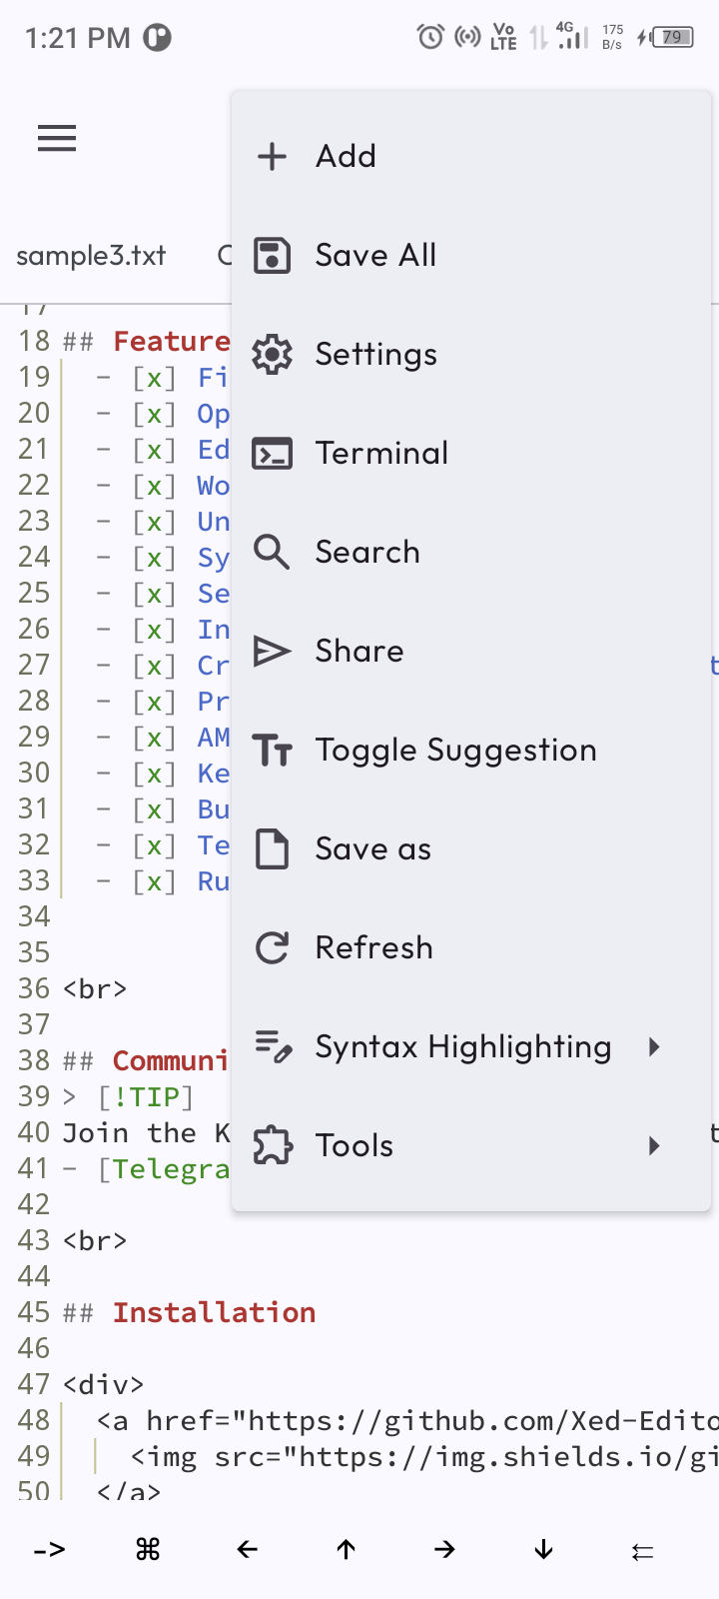Image resolution: width=719 pixels, height=1599 pixels.
Task: Place cursor on the Installation heading line
Action: (x=214, y=1312)
